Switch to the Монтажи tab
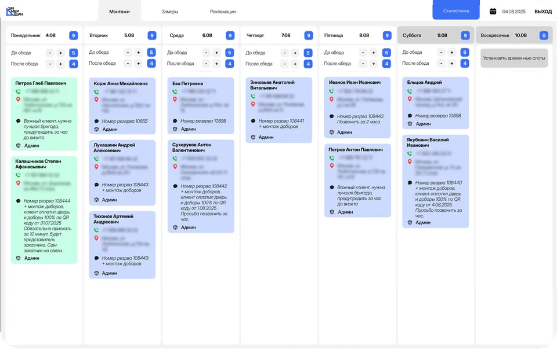Image resolution: width=557 pixels, height=349 pixels. 120,12
